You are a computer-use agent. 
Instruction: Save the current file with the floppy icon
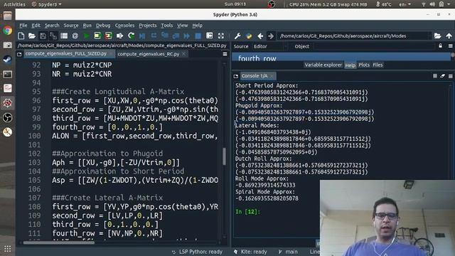point(43,36)
